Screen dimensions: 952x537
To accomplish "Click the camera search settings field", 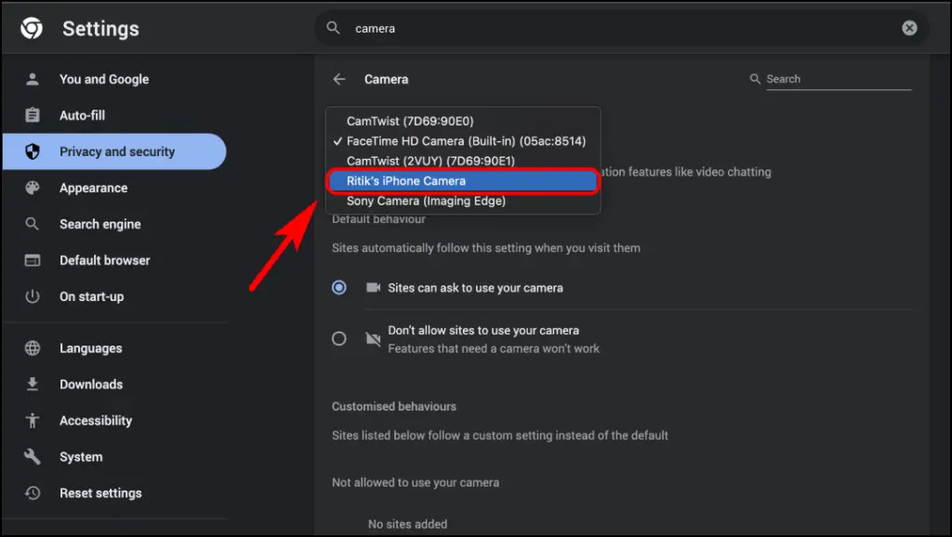I will [x=621, y=28].
